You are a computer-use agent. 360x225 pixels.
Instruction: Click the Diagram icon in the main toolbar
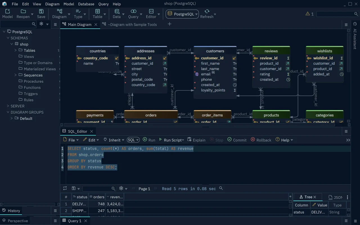59,13
